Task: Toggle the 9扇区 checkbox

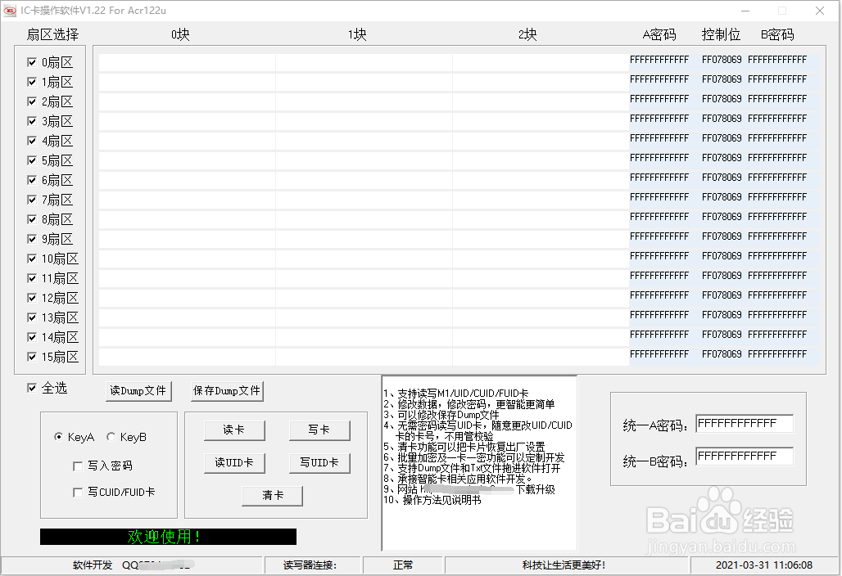Action: click(32, 239)
